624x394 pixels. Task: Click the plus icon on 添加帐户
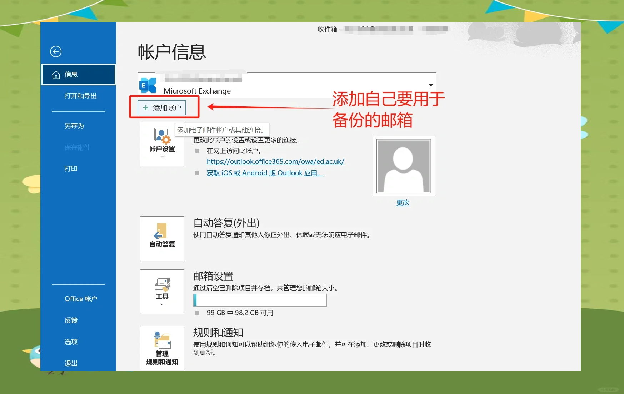tap(146, 108)
